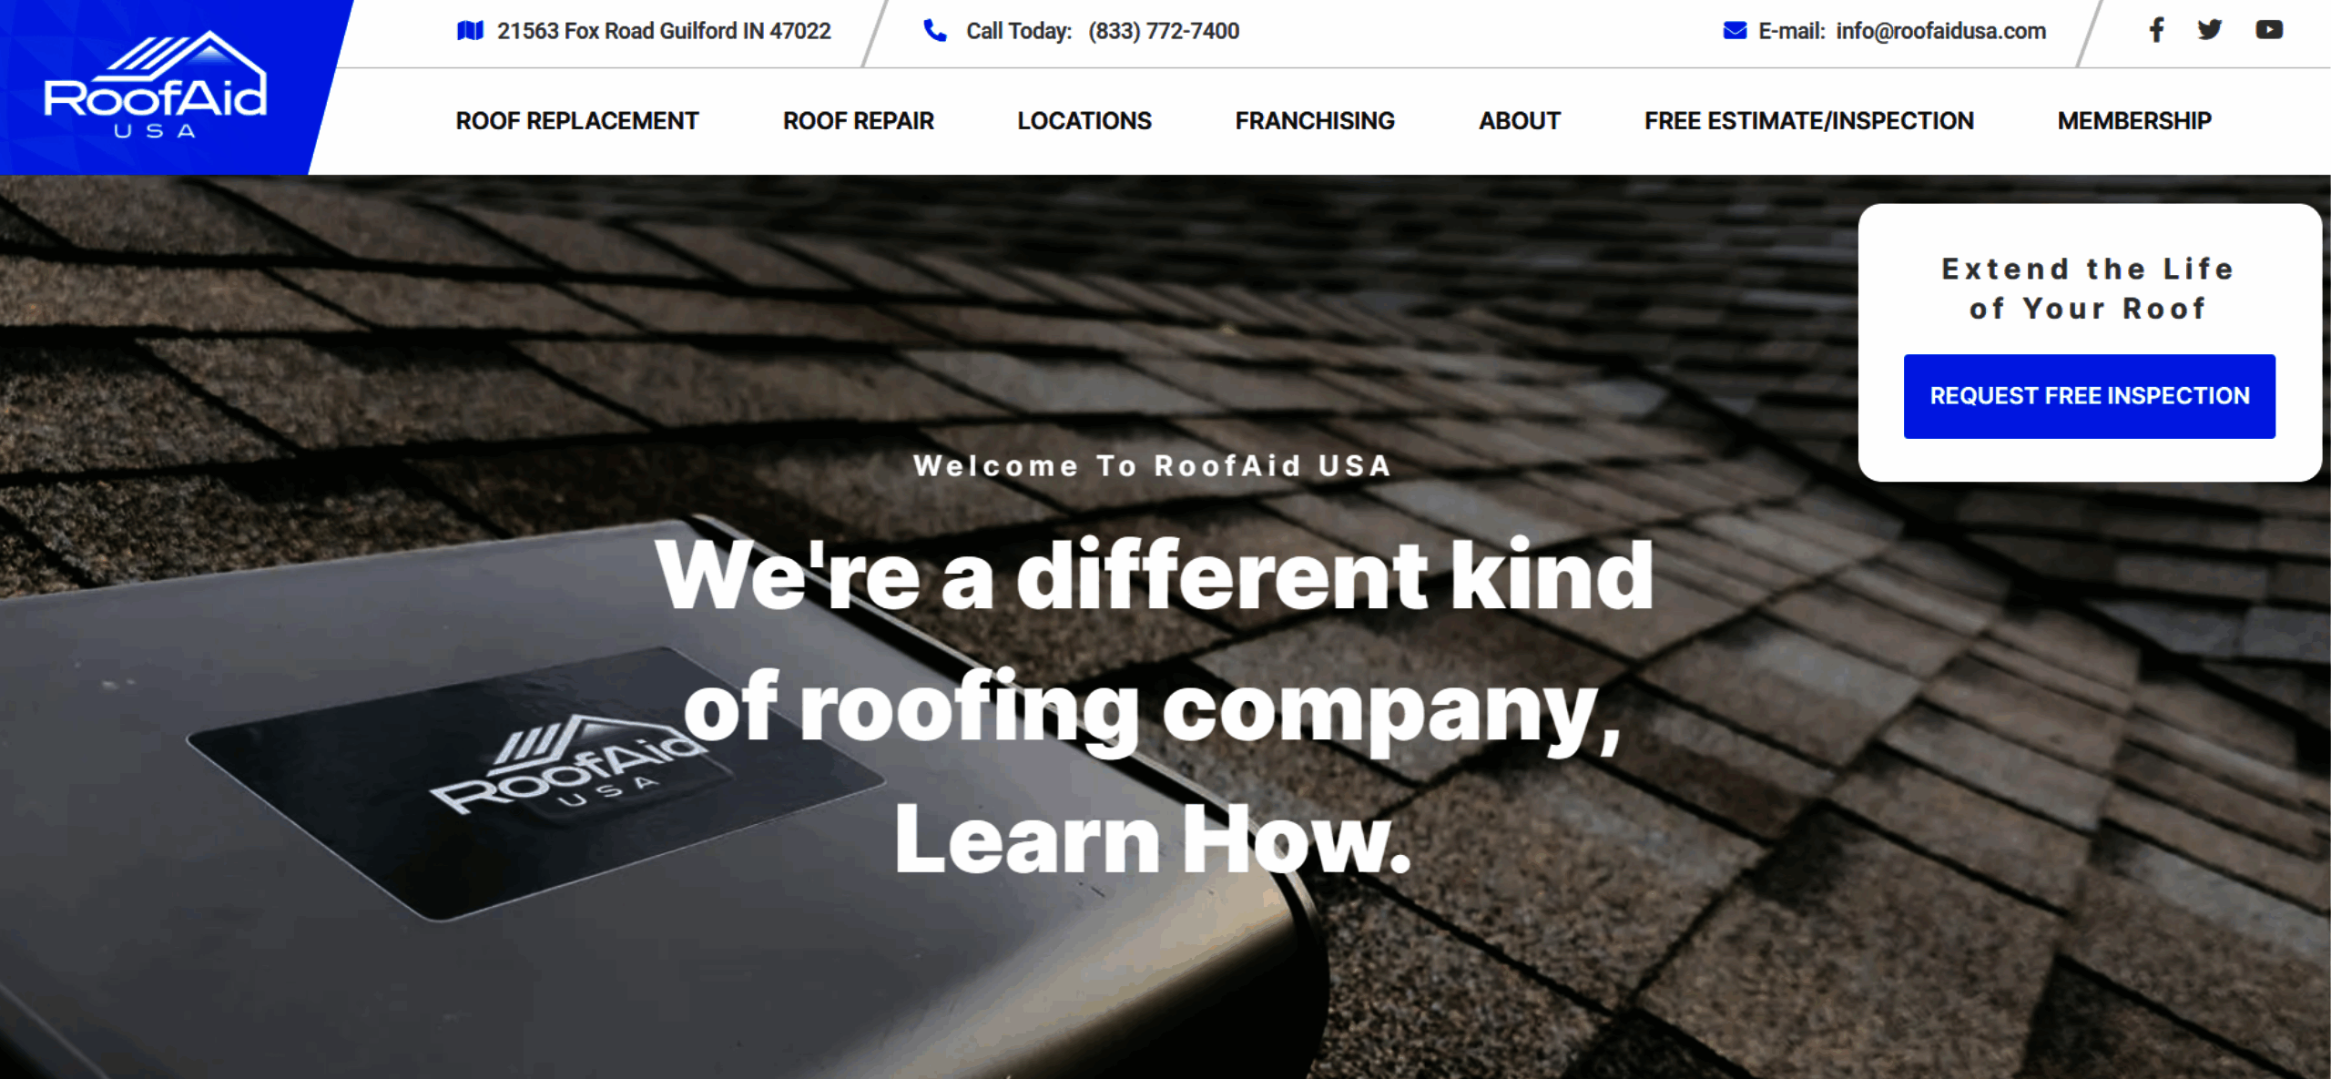Open the Membership menu item
The image size is (2331, 1079).
click(x=2134, y=121)
